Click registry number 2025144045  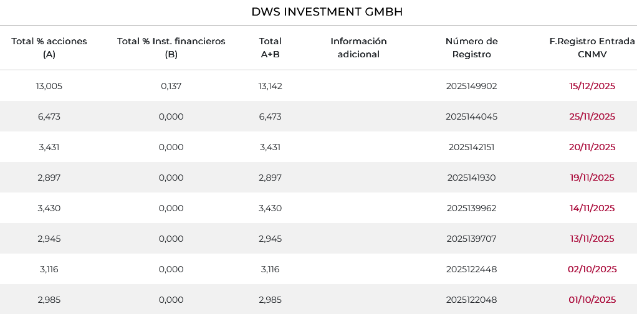pos(471,117)
